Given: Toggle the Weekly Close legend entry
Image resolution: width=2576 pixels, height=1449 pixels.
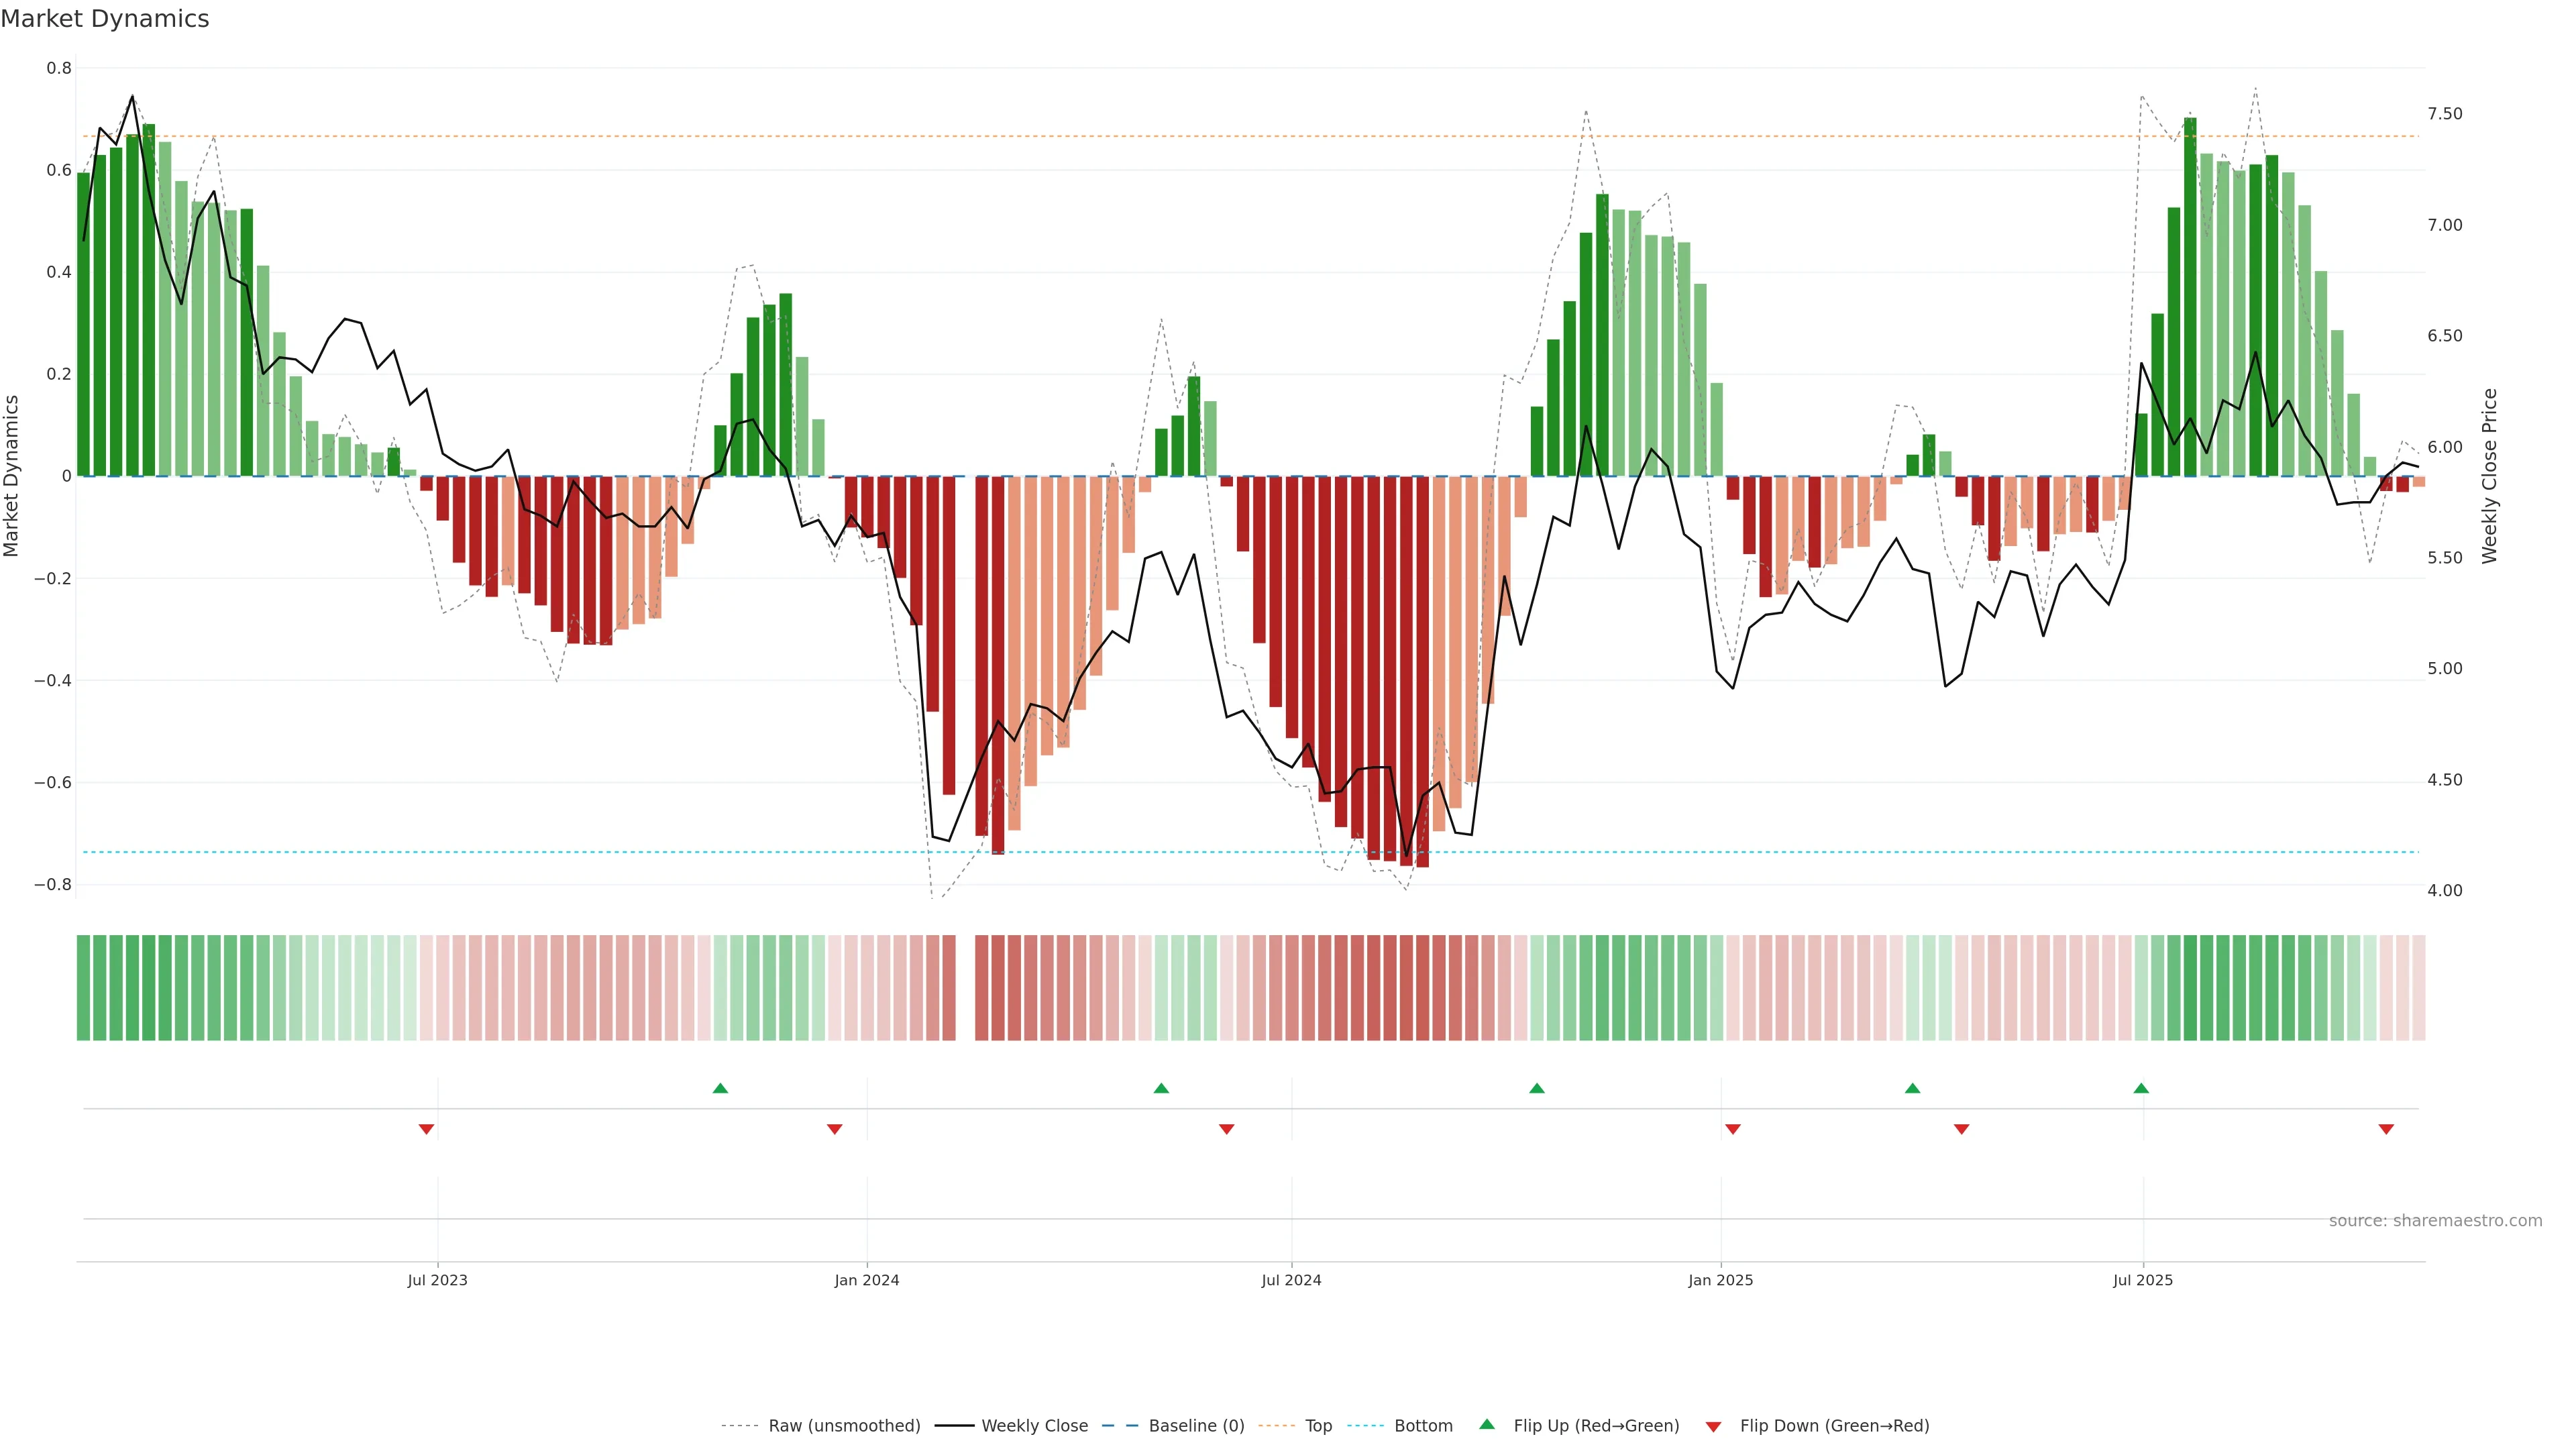Looking at the screenshot, I should coord(1034,1426).
